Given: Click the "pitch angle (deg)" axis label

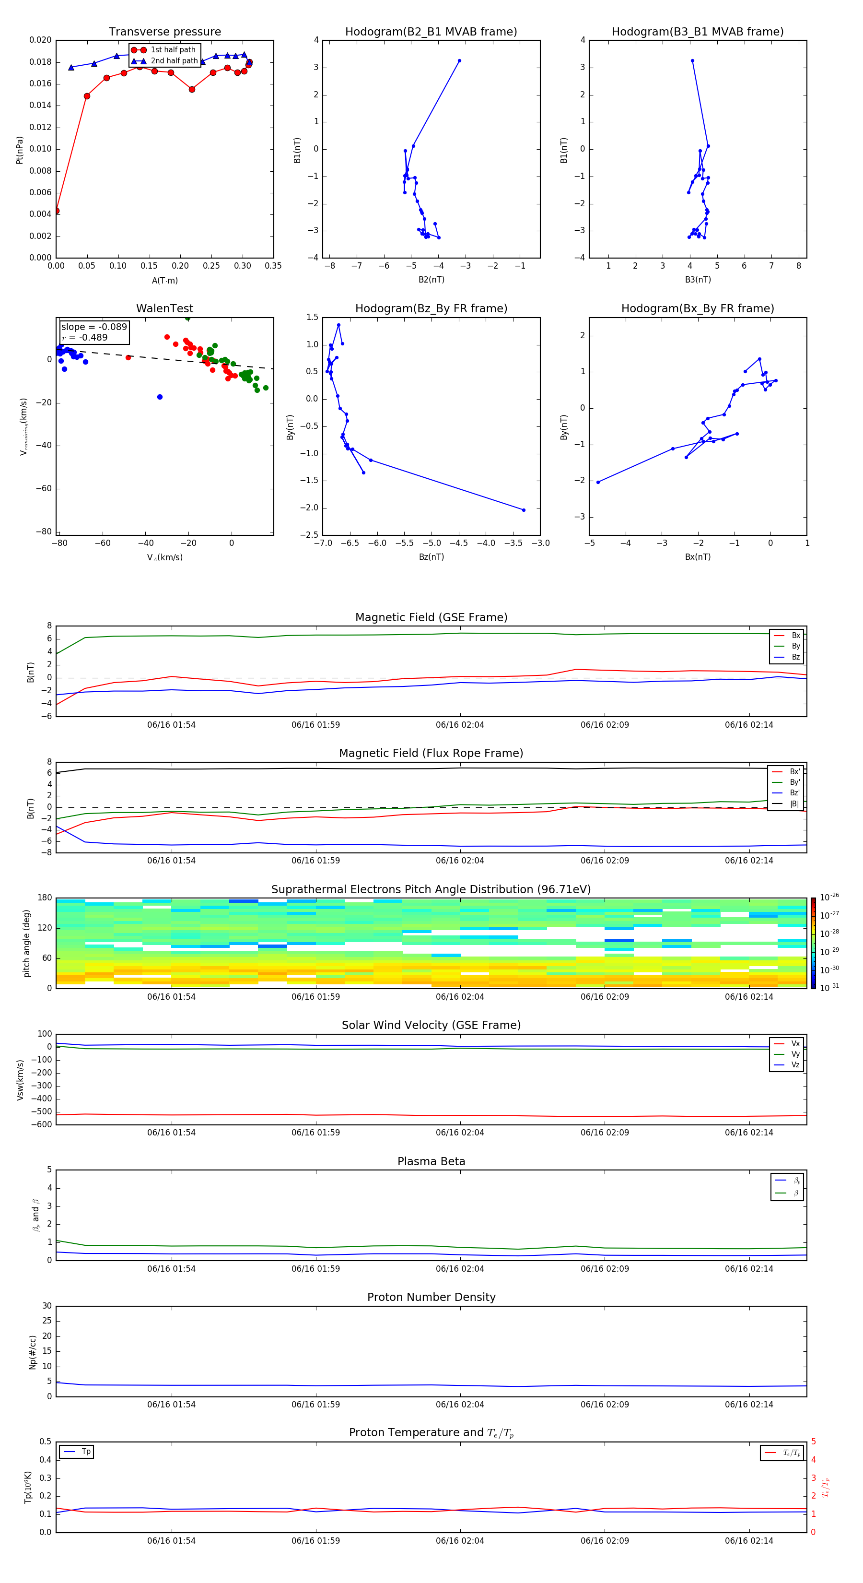Looking at the screenshot, I should (26, 943).
